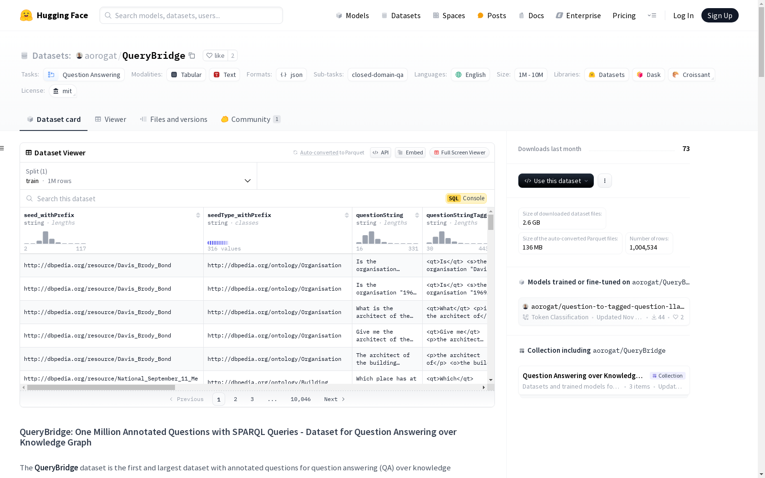Click the Log In link

(x=683, y=16)
